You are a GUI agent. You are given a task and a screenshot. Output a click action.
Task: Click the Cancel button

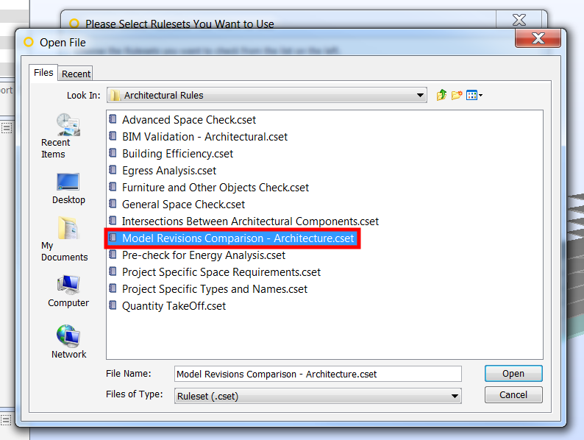tap(513, 395)
